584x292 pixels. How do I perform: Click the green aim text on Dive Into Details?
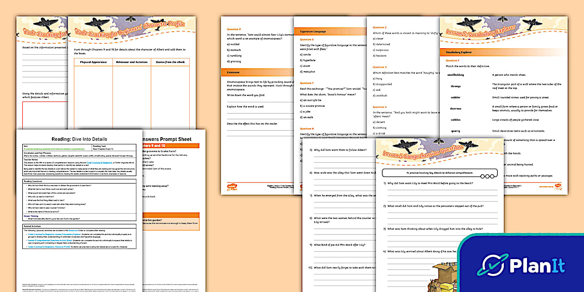pyautogui.click(x=54, y=148)
